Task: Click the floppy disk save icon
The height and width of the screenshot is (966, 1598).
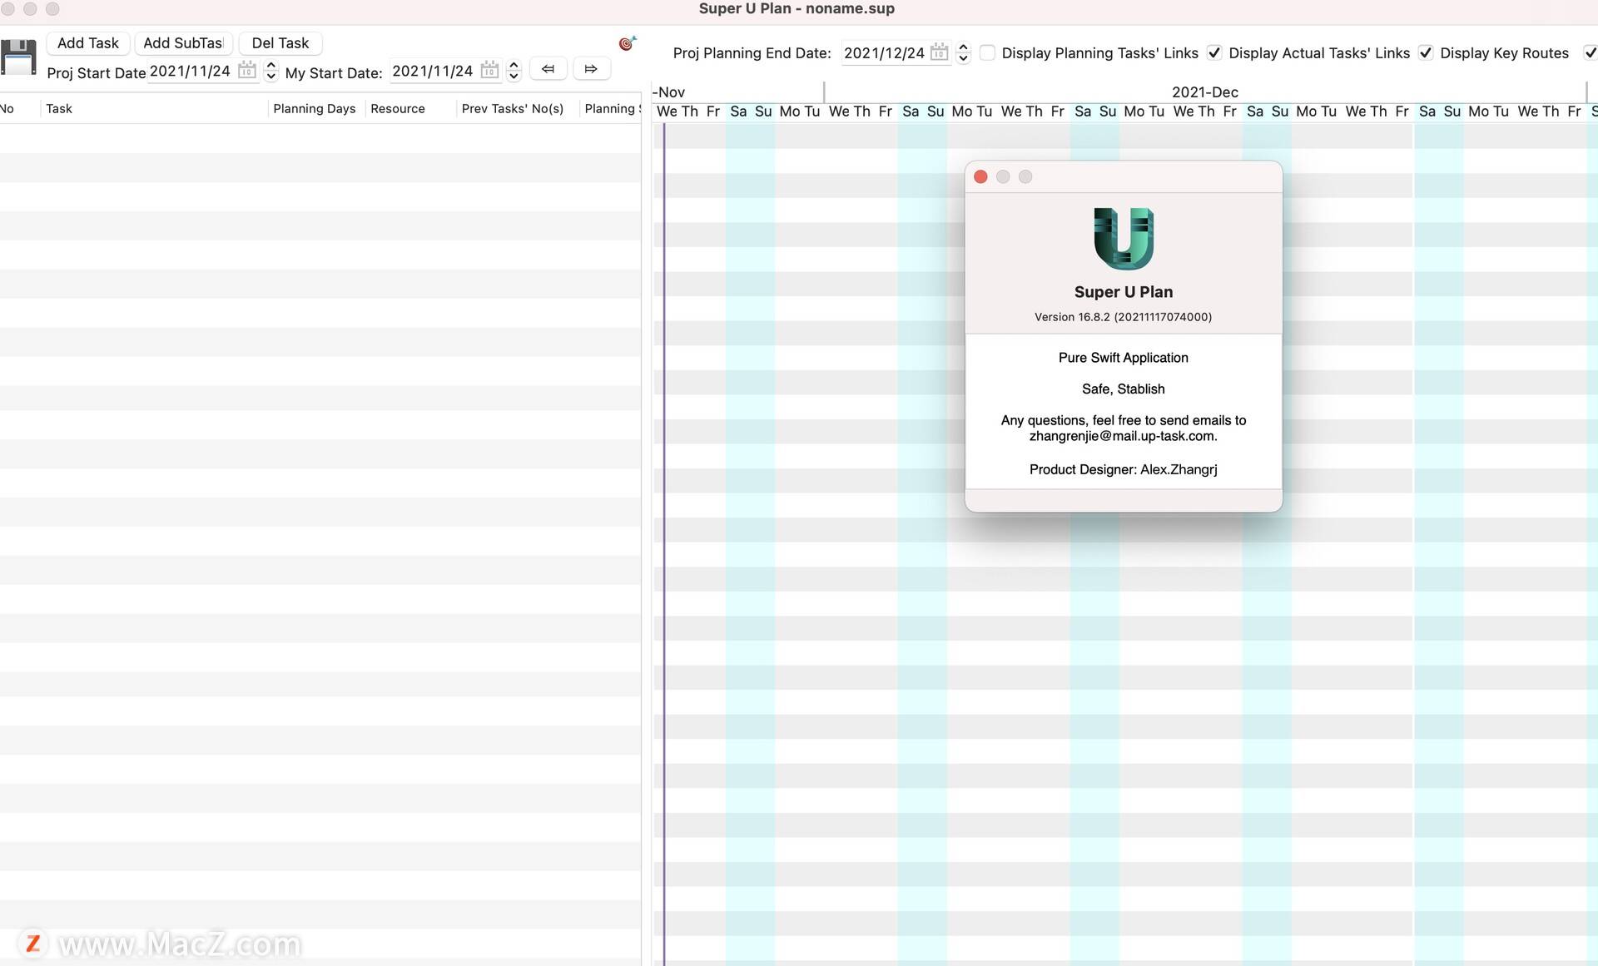Action: pyautogui.click(x=18, y=57)
